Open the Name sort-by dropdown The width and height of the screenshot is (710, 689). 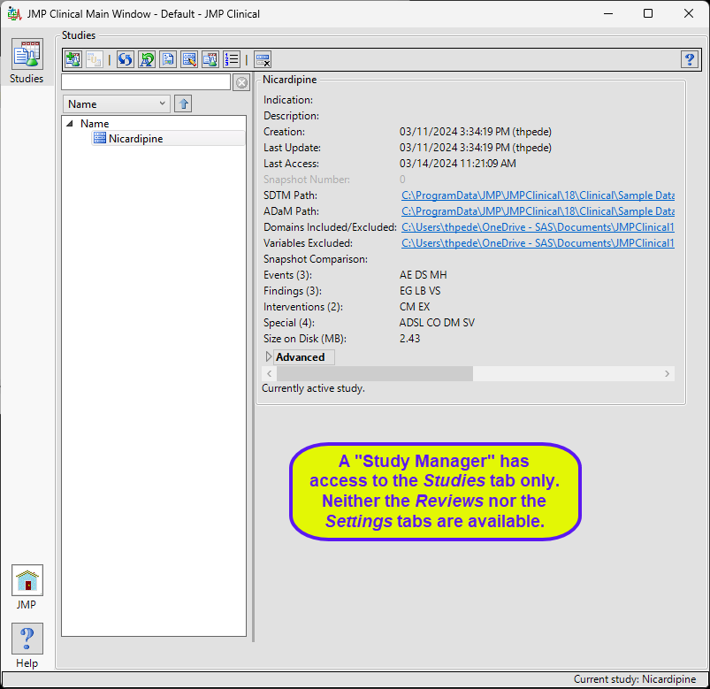118,104
